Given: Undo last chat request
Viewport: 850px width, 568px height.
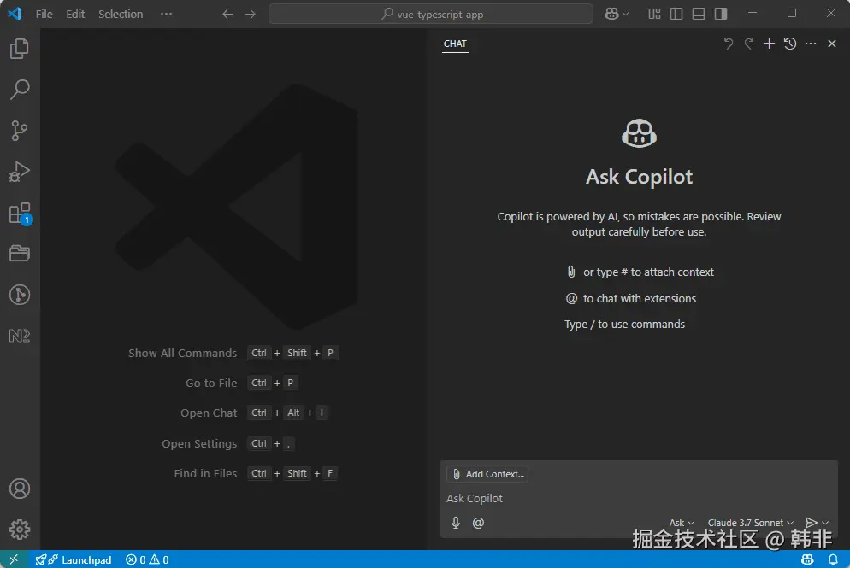Looking at the screenshot, I should (729, 44).
